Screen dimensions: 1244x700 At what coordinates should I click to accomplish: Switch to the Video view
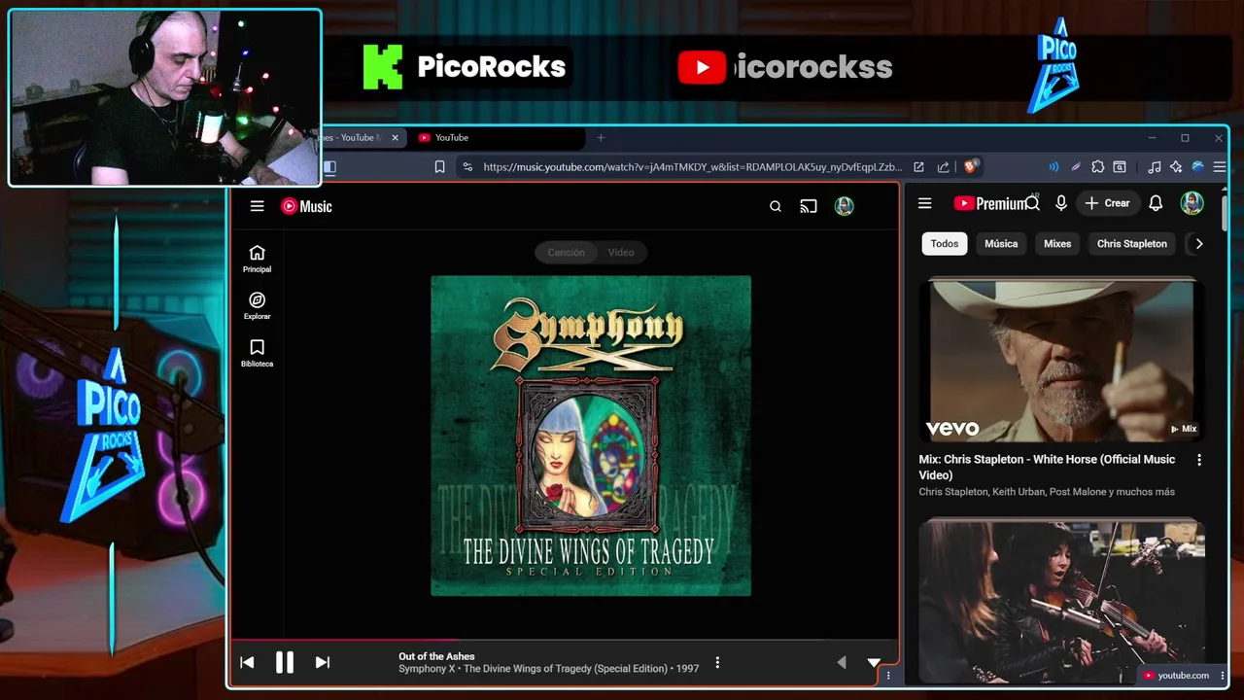[x=621, y=253]
